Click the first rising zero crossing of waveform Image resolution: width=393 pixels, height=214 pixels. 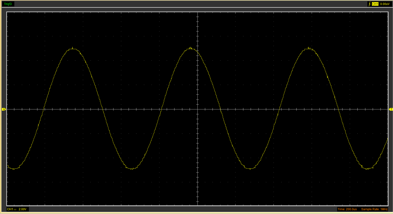click(x=43, y=109)
